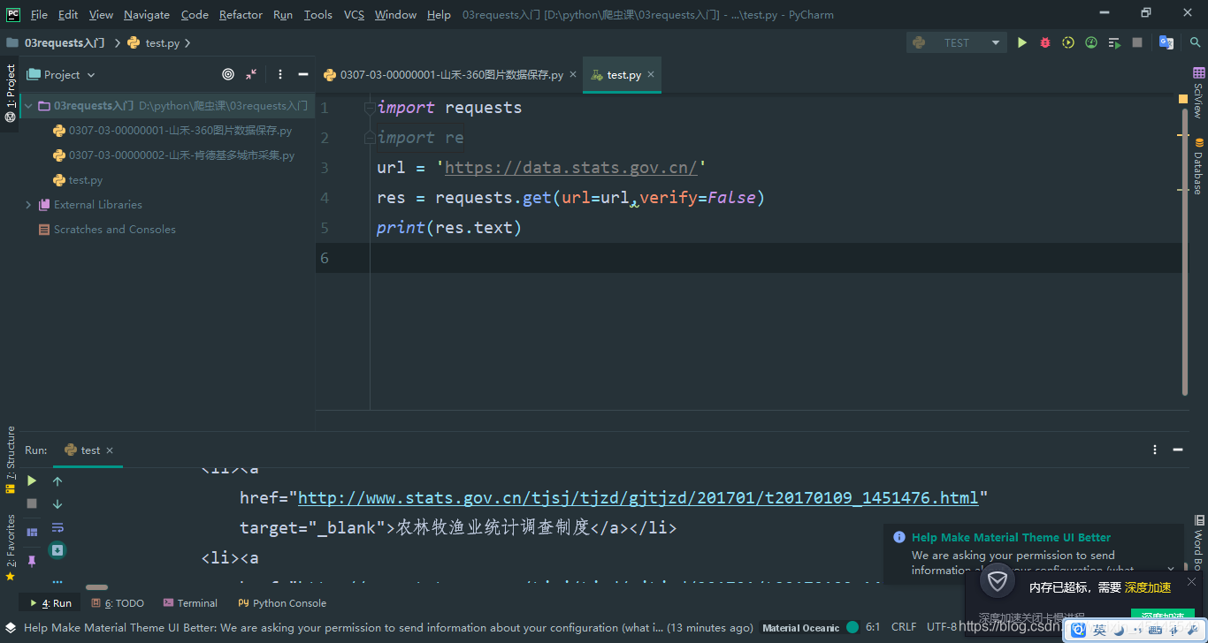Run with coverage from the top toolbar
Screen dimensions: 1208x643
click(x=1068, y=42)
